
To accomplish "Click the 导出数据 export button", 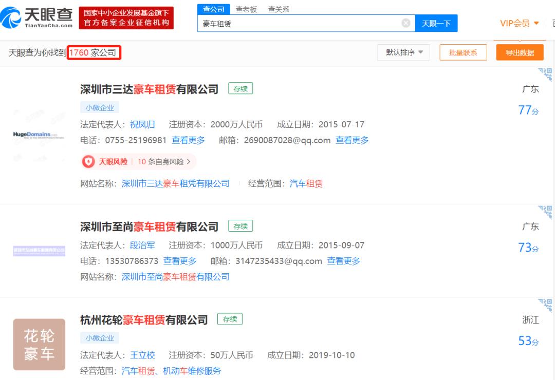I will [520, 52].
